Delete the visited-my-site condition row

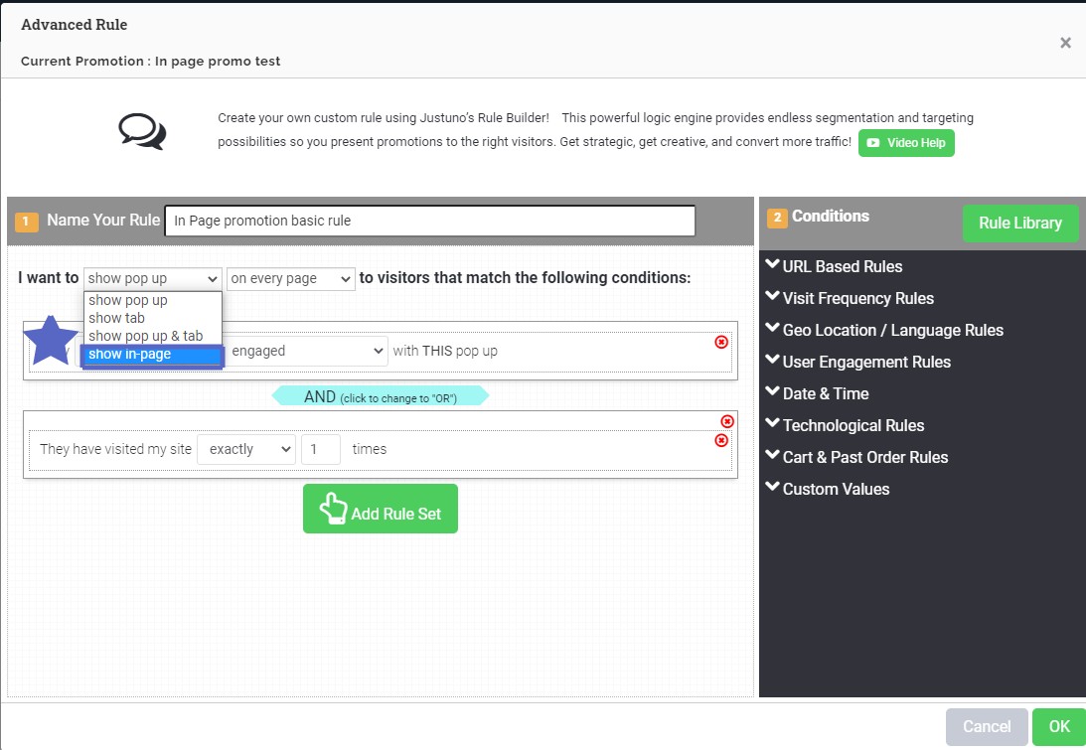721,440
